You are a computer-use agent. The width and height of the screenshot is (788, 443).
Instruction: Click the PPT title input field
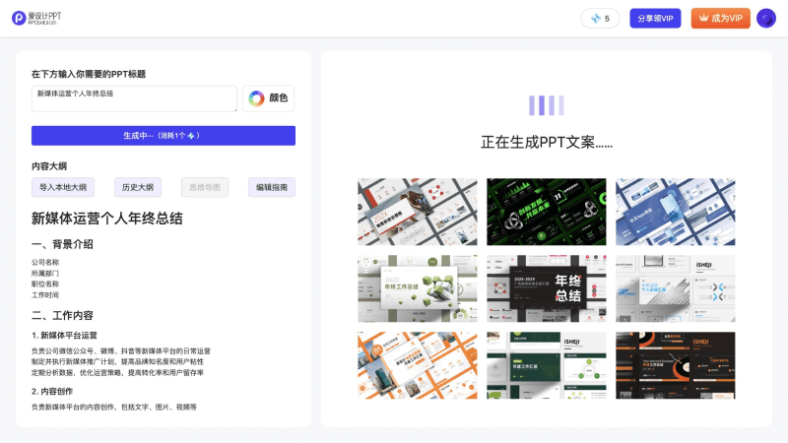[134, 98]
